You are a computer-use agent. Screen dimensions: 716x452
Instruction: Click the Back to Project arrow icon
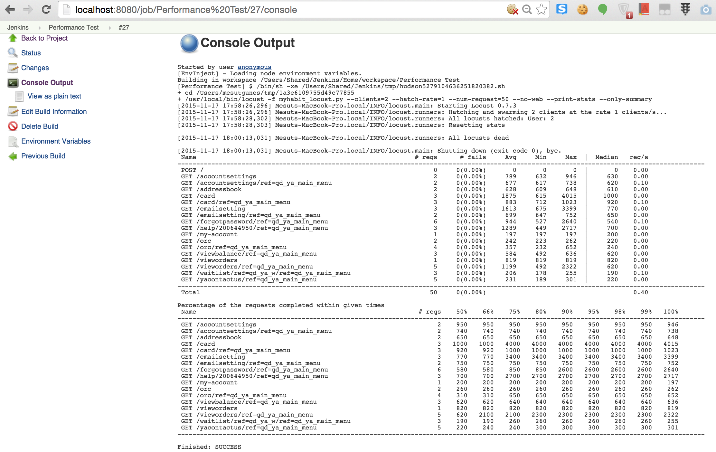(x=13, y=38)
